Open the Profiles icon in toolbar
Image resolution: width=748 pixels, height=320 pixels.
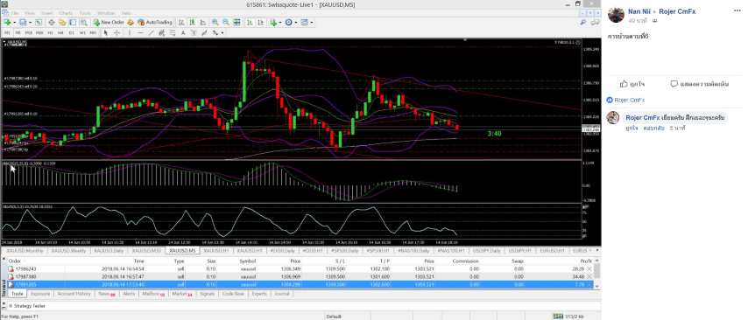pos(23,23)
